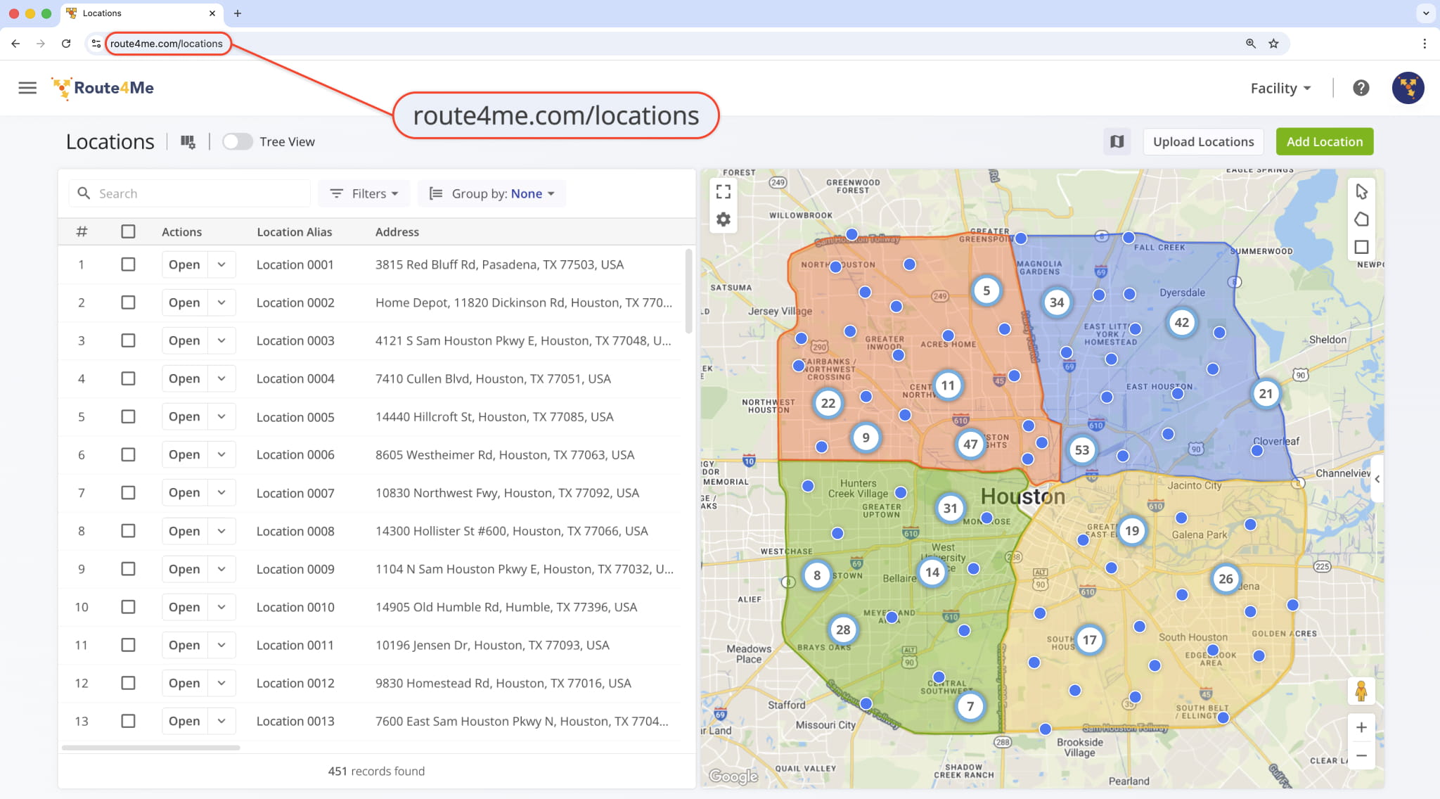Click the Add Location button
The image size is (1440, 799).
point(1324,141)
